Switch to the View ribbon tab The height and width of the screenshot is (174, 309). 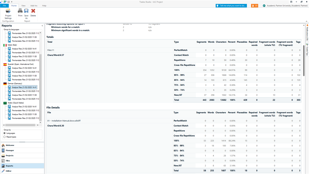pyautogui.click(x=23, y=5)
